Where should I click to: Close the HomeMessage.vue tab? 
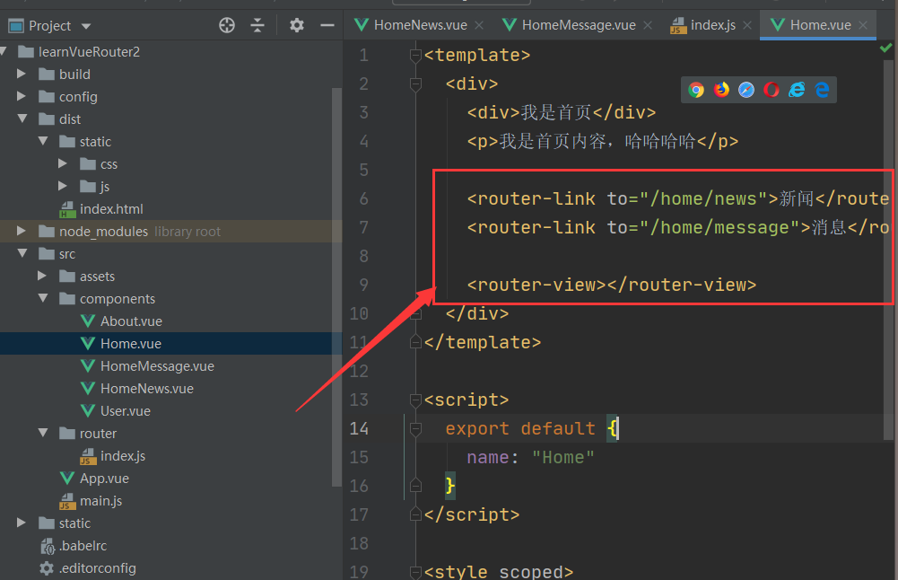[x=648, y=25]
